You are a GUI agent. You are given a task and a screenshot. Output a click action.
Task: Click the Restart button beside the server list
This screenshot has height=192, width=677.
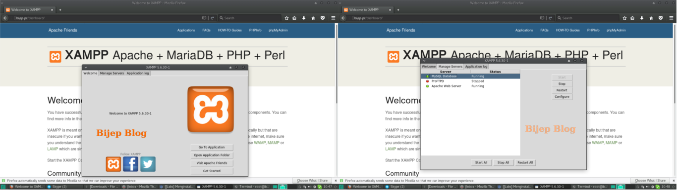point(562,90)
